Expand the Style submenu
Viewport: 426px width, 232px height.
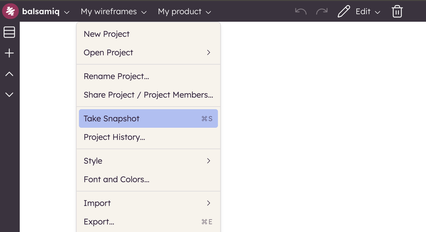tap(208, 161)
